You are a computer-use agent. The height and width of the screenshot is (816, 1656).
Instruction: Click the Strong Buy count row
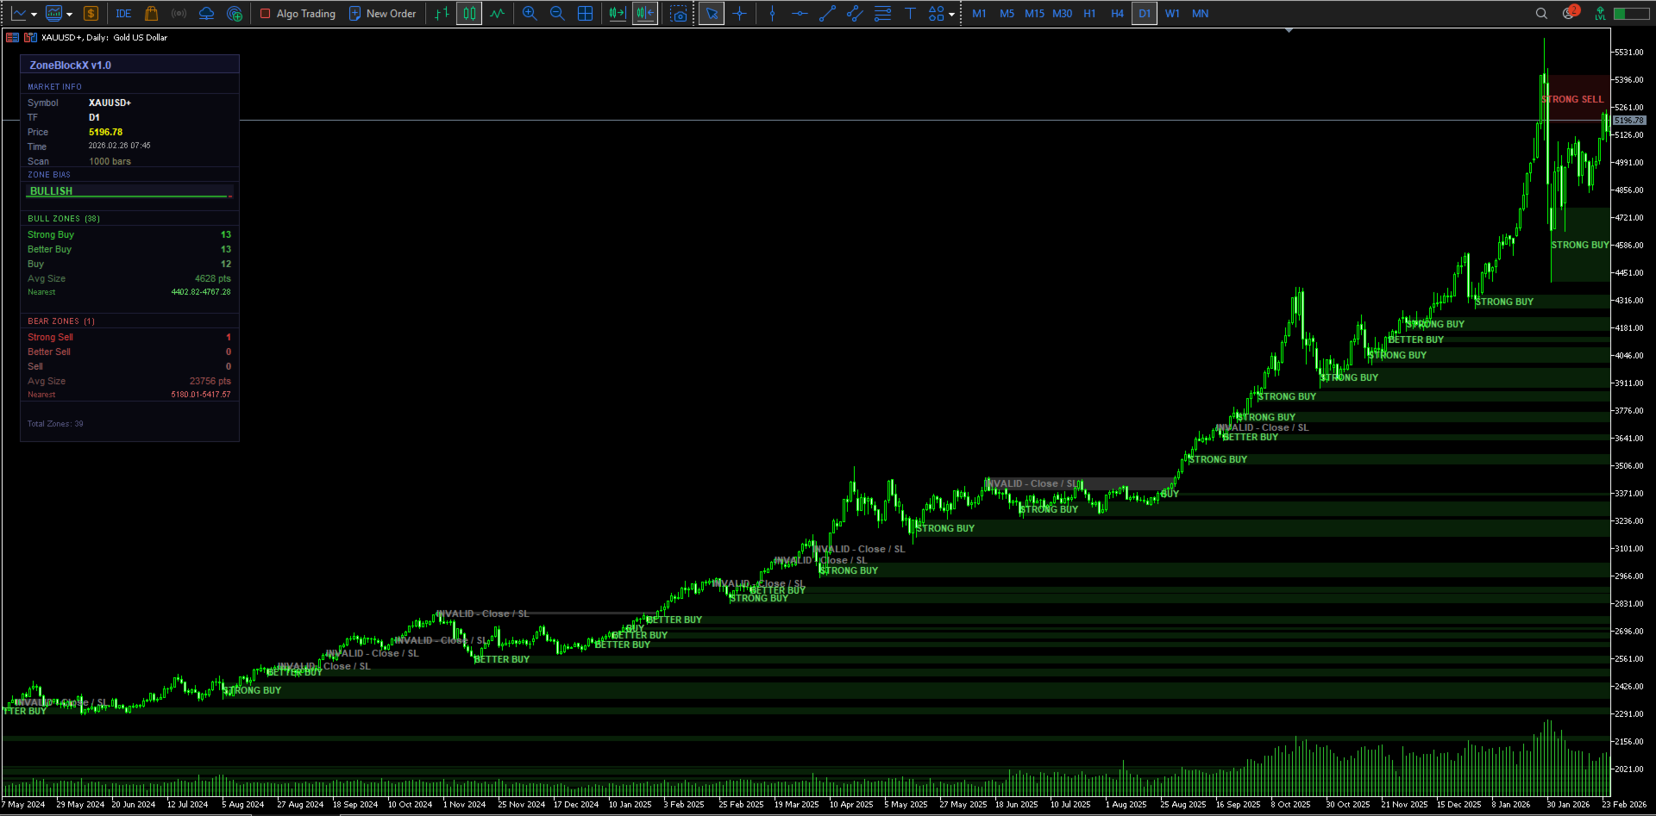point(129,234)
